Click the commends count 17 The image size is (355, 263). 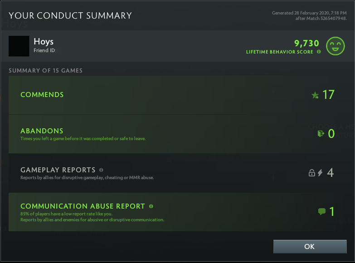(328, 95)
